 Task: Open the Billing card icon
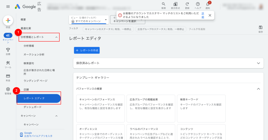tap(8, 76)
